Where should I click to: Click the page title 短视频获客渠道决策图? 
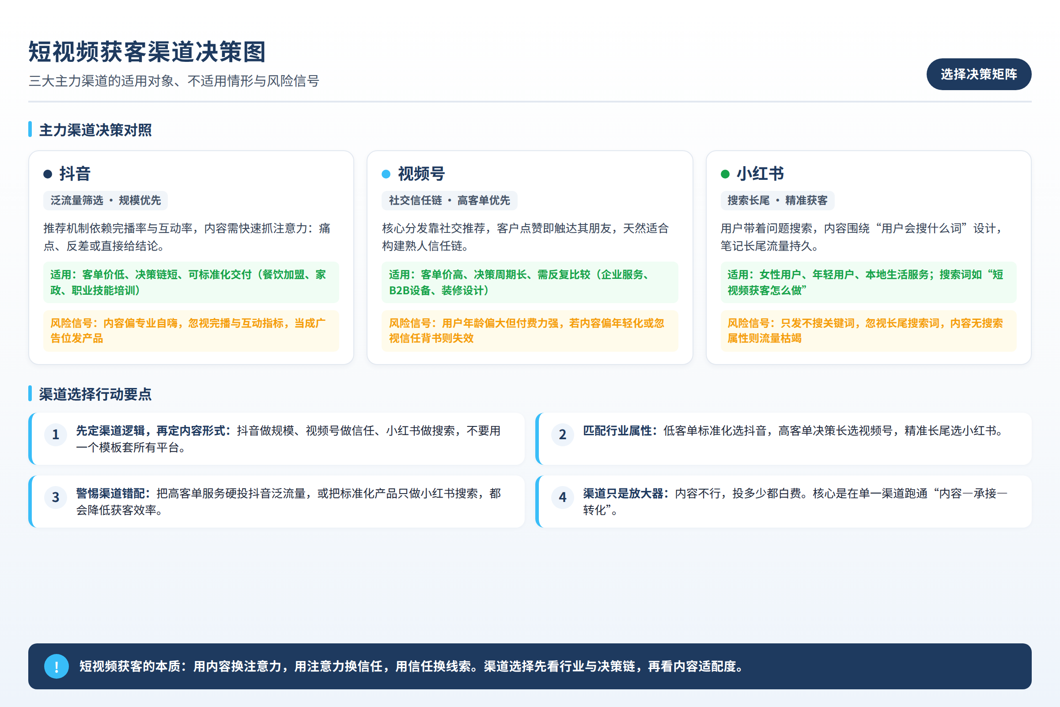coord(148,51)
